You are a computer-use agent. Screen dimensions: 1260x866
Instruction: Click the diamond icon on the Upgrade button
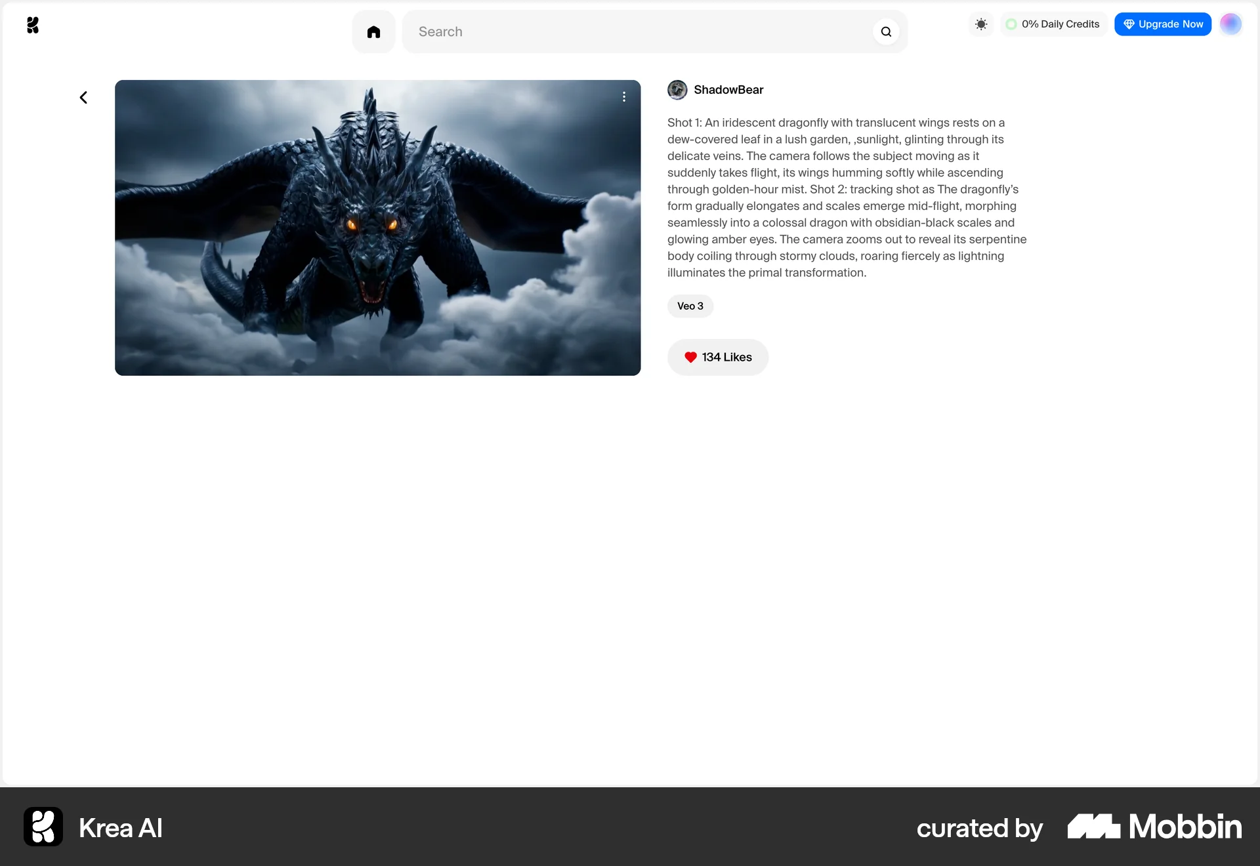[x=1129, y=24]
